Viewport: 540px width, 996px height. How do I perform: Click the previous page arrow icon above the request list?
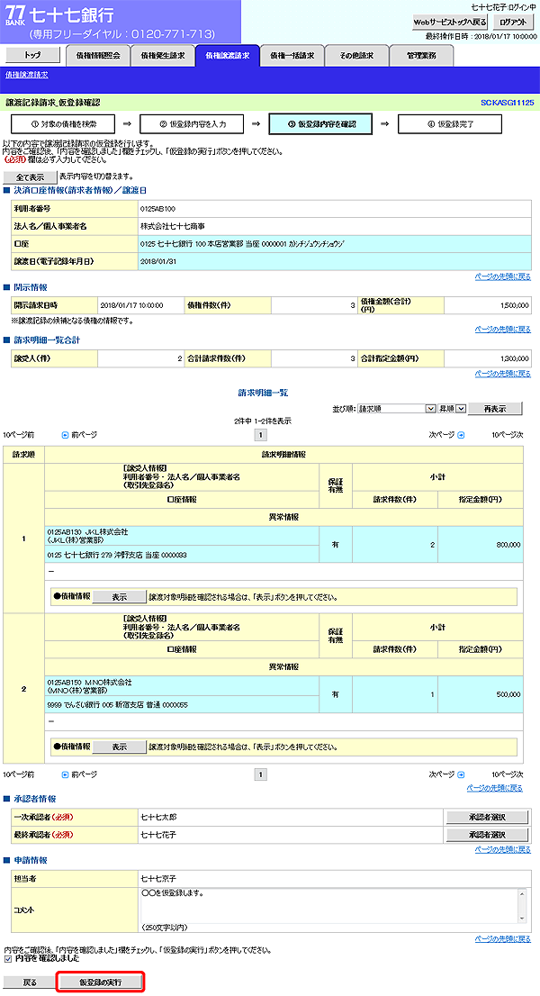point(64,435)
